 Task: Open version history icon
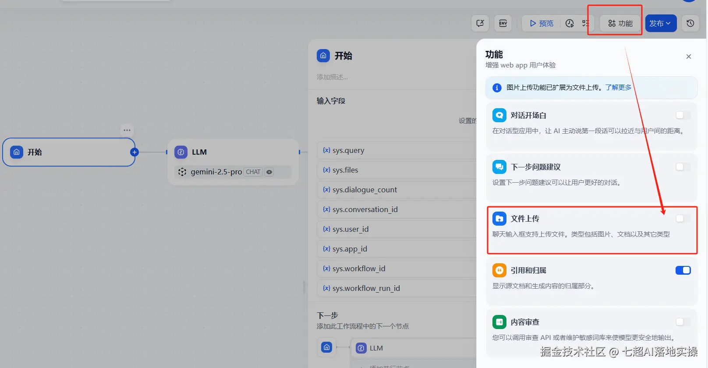pos(690,23)
